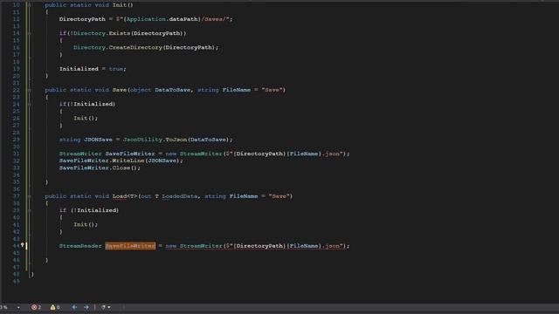Click JSONSave variable declaration on line 29
Image resolution: width=559 pixels, height=314 pixels.
pos(98,140)
